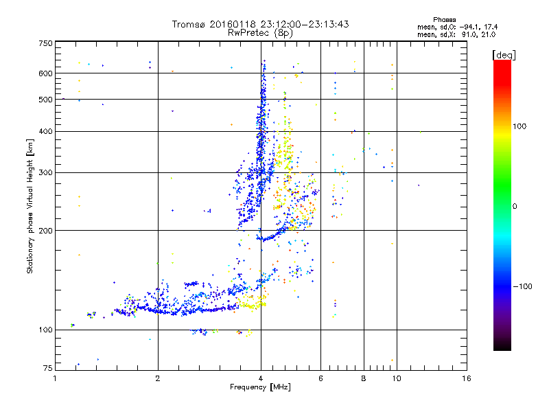Click the subtitle "RwPretec (8p)"
Screen dimensions: 549x412
pos(261,33)
